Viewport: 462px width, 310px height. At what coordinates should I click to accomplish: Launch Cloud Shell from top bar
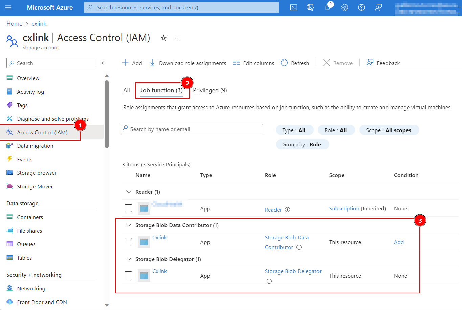(294, 7)
